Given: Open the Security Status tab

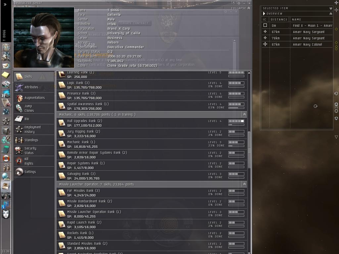Looking at the screenshot, I should click(34, 150).
